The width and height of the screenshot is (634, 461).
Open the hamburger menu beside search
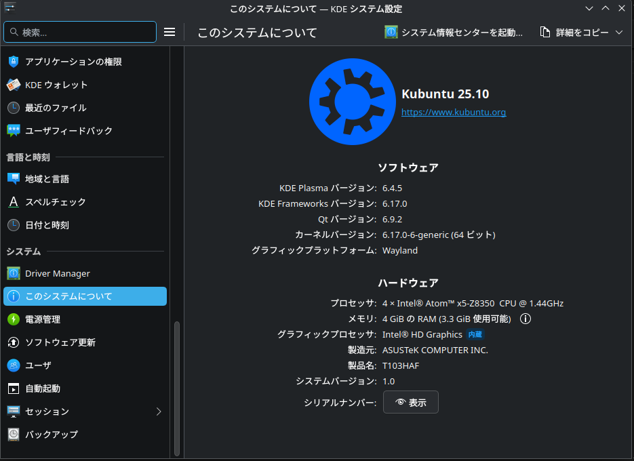coord(170,31)
